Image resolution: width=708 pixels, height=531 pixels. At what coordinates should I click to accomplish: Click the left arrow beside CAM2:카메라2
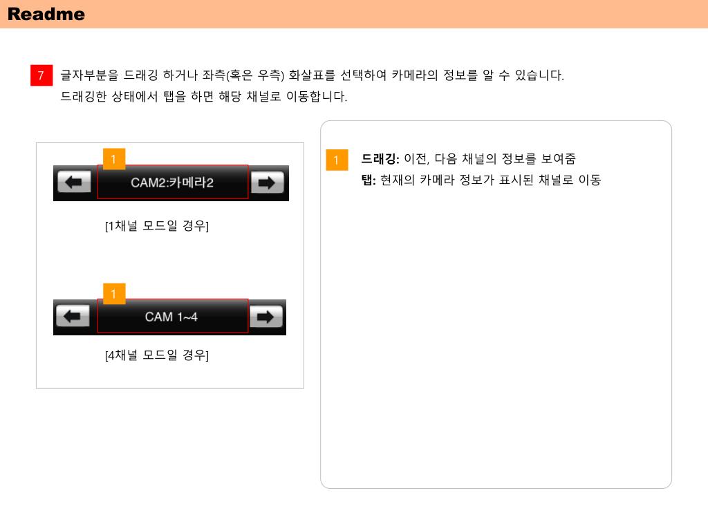click(75, 183)
